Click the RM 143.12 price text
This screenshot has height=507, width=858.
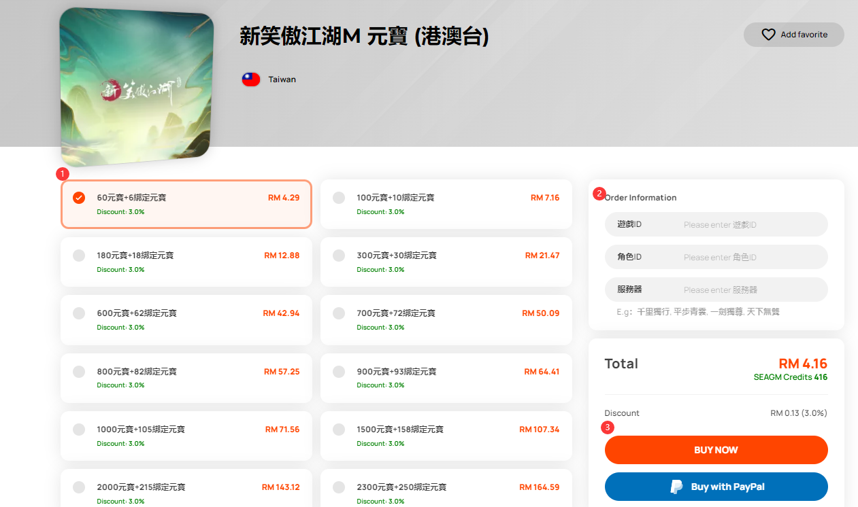(281, 487)
